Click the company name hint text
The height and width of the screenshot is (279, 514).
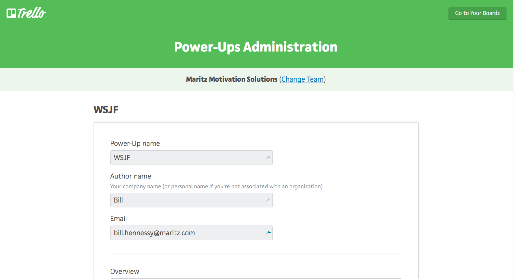click(216, 186)
